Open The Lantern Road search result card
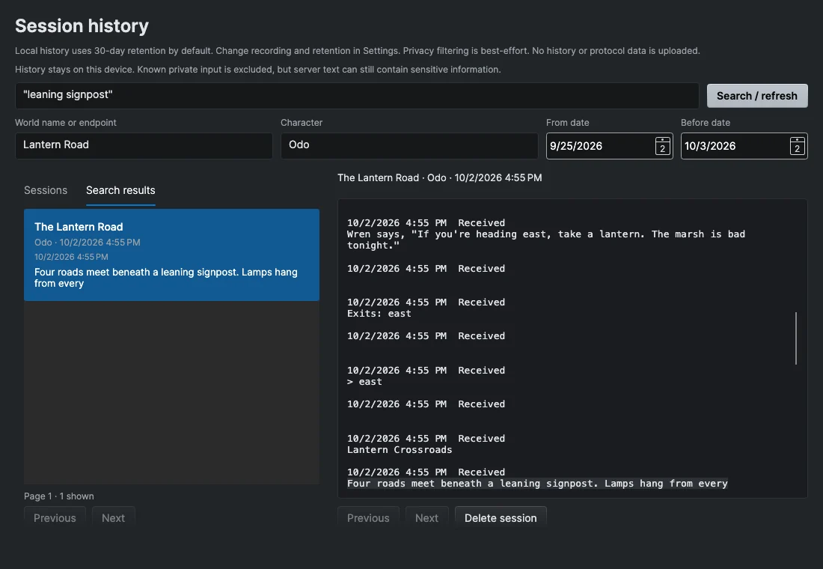823x569 pixels. (x=171, y=255)
